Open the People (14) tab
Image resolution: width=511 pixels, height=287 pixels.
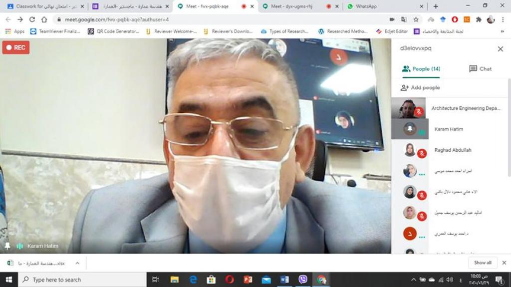(421, 69)
